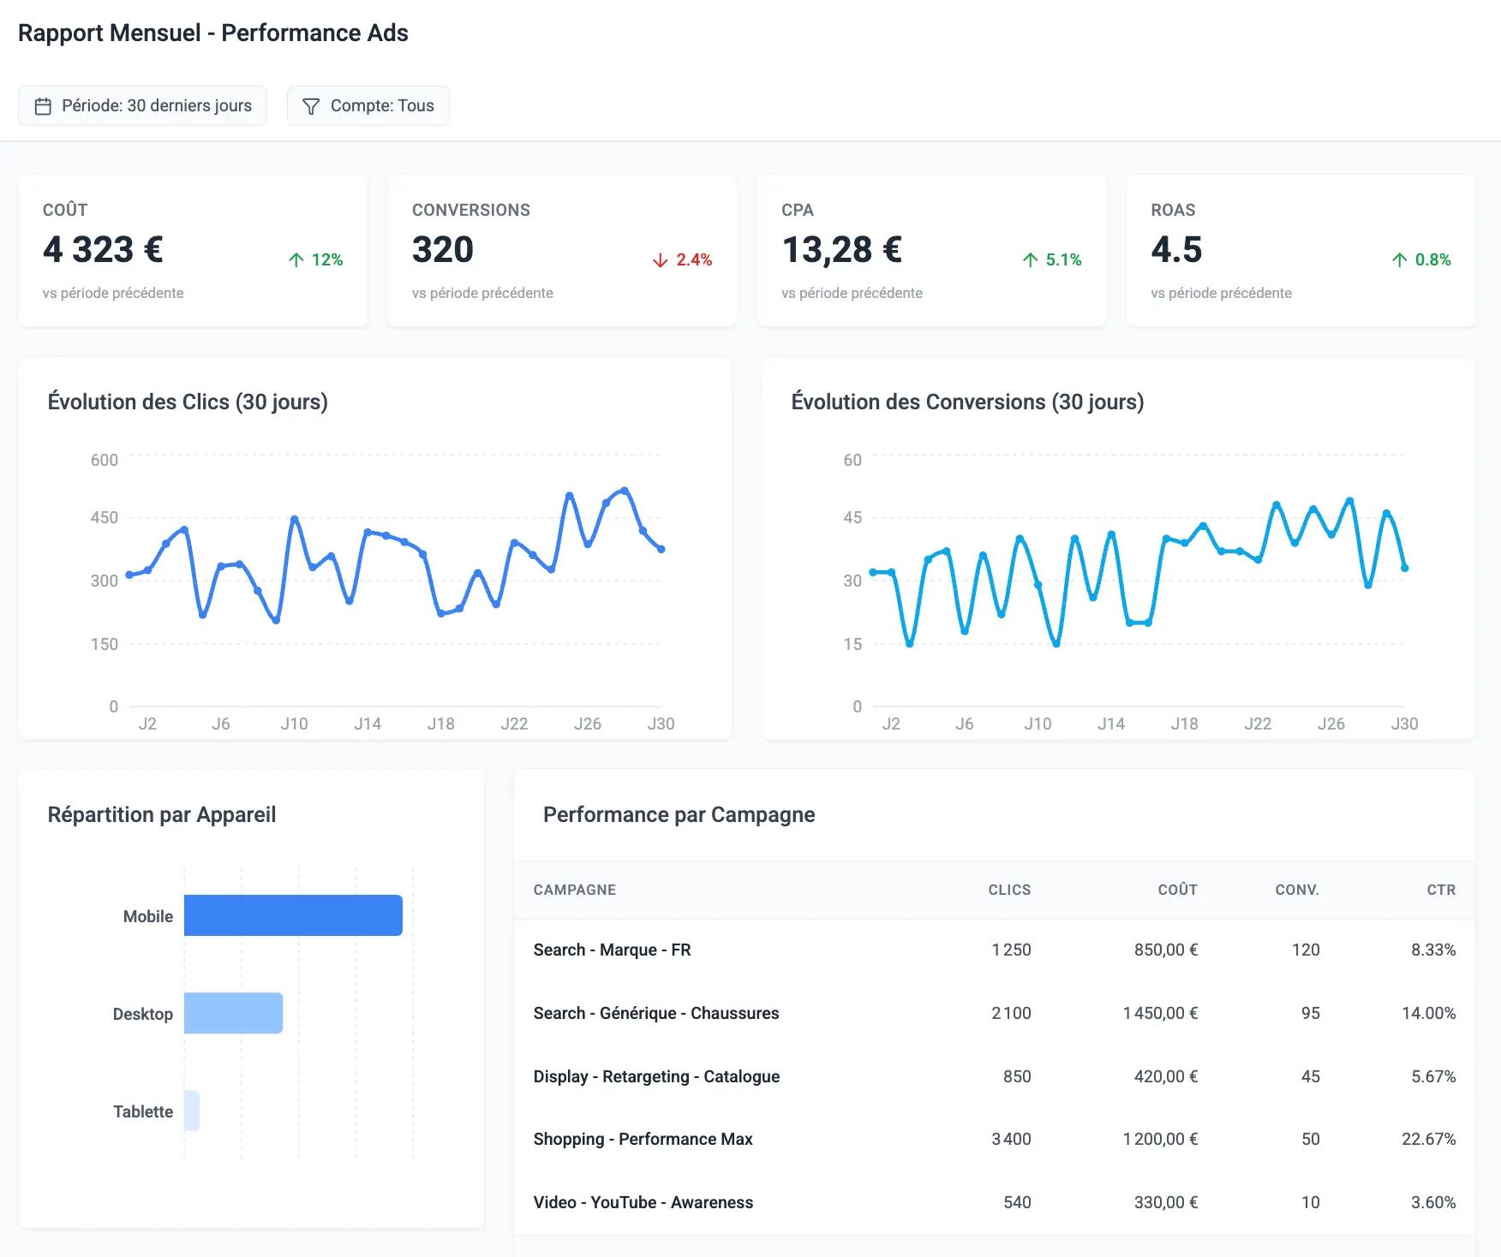1501x1257 pixels.
Task: Click the Coût column header in campaign table
Action: coord(1177,890)
